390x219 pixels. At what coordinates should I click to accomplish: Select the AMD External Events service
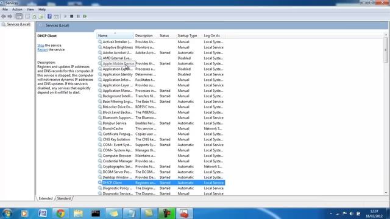[161, 58]
